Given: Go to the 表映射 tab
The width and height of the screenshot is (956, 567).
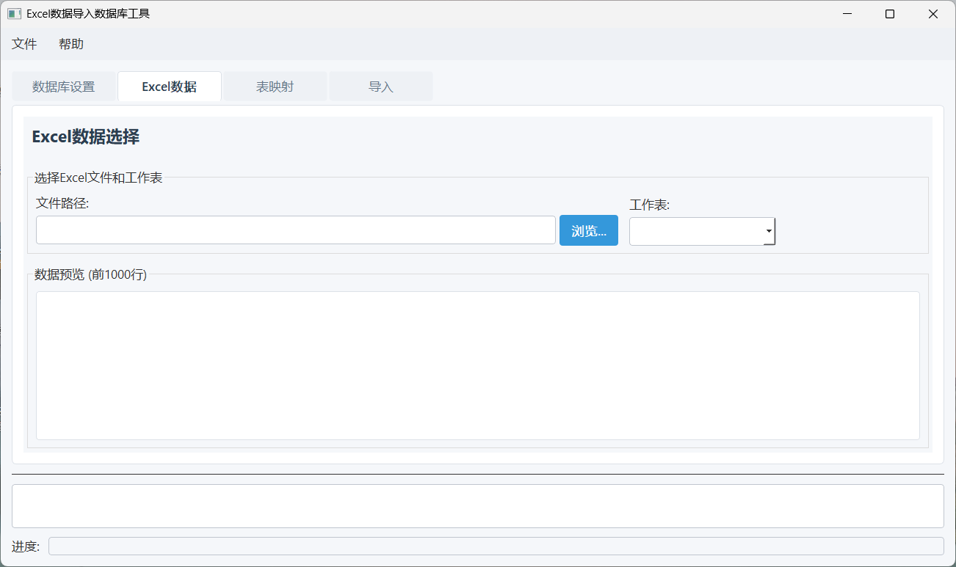Looking at the screenshot, I should click(x=275, y=87).
